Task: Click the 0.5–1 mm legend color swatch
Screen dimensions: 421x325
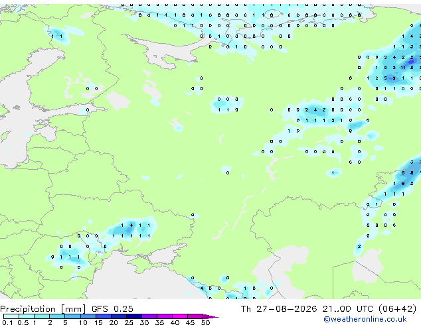Action: (x=27, y=316)
